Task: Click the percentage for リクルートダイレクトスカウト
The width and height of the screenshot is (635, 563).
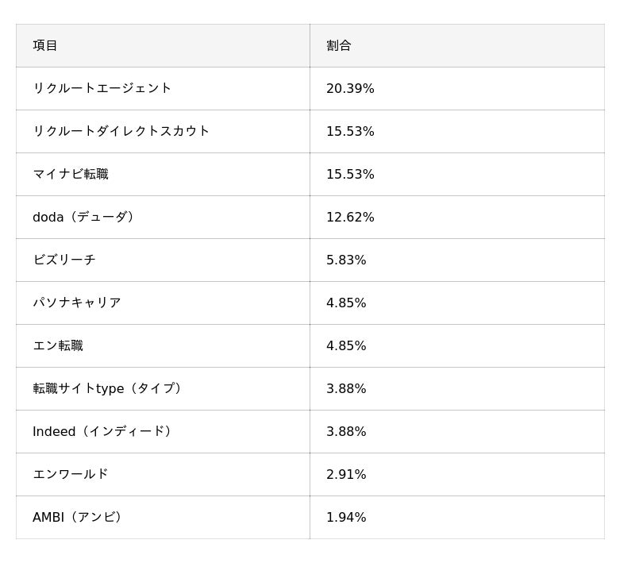Action: [350, 131]
